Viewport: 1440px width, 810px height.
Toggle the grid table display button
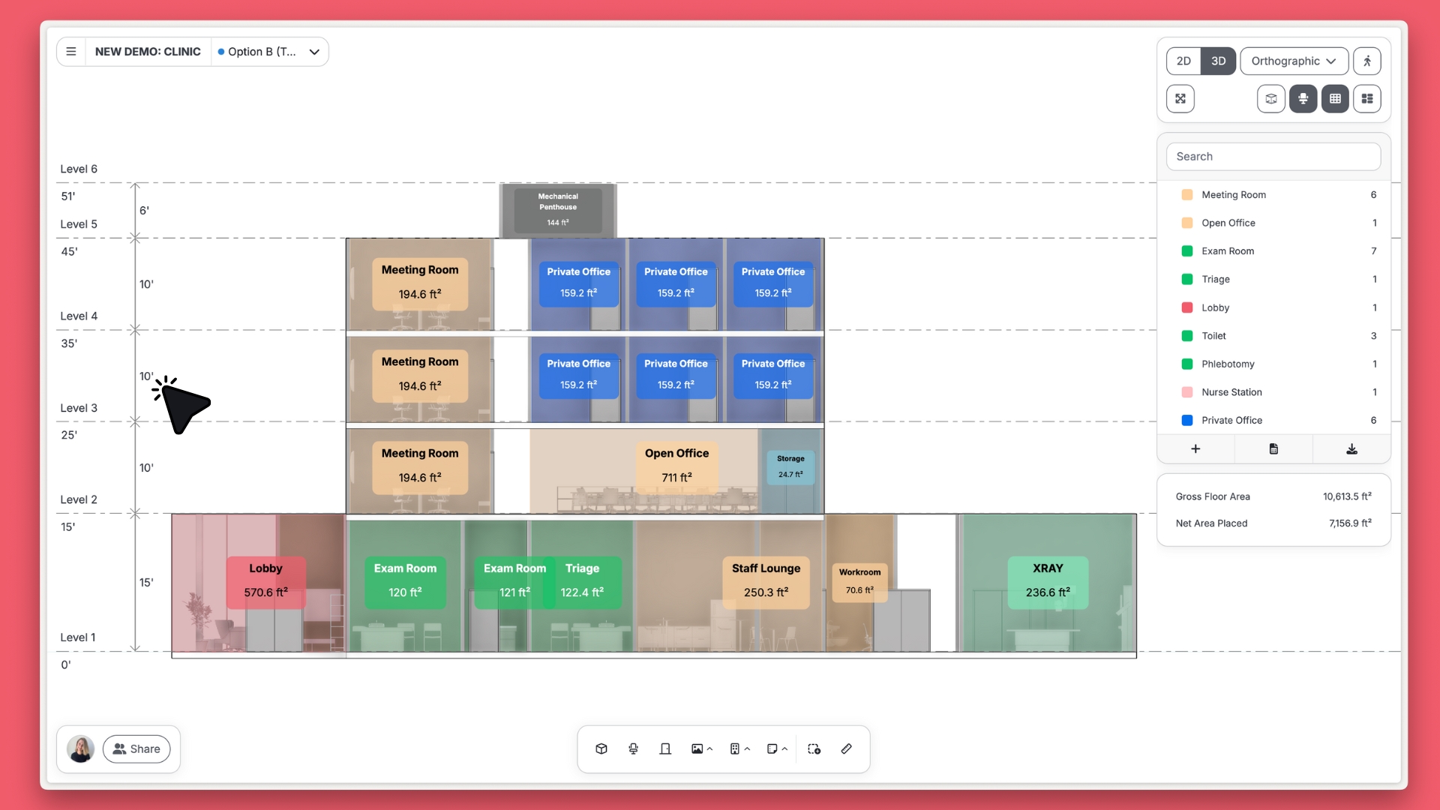1335,98
